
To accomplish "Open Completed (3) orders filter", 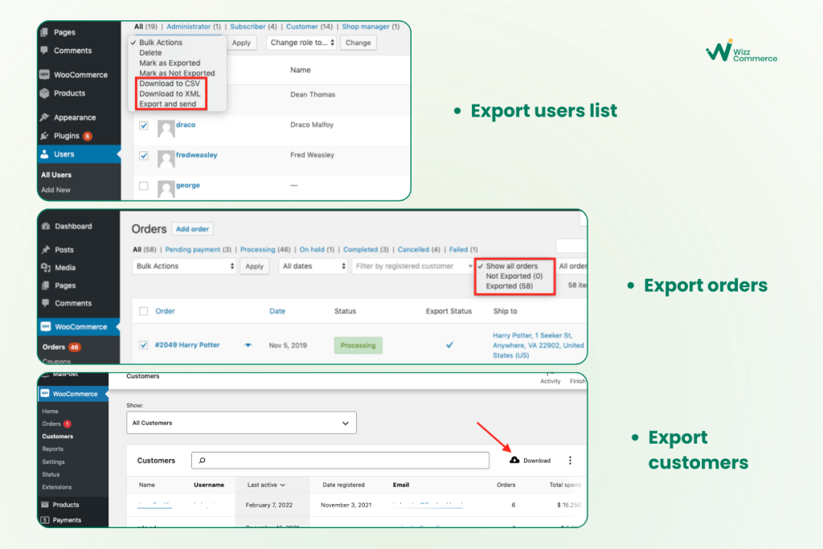I will pyautogui.click(x=366, y=249).
